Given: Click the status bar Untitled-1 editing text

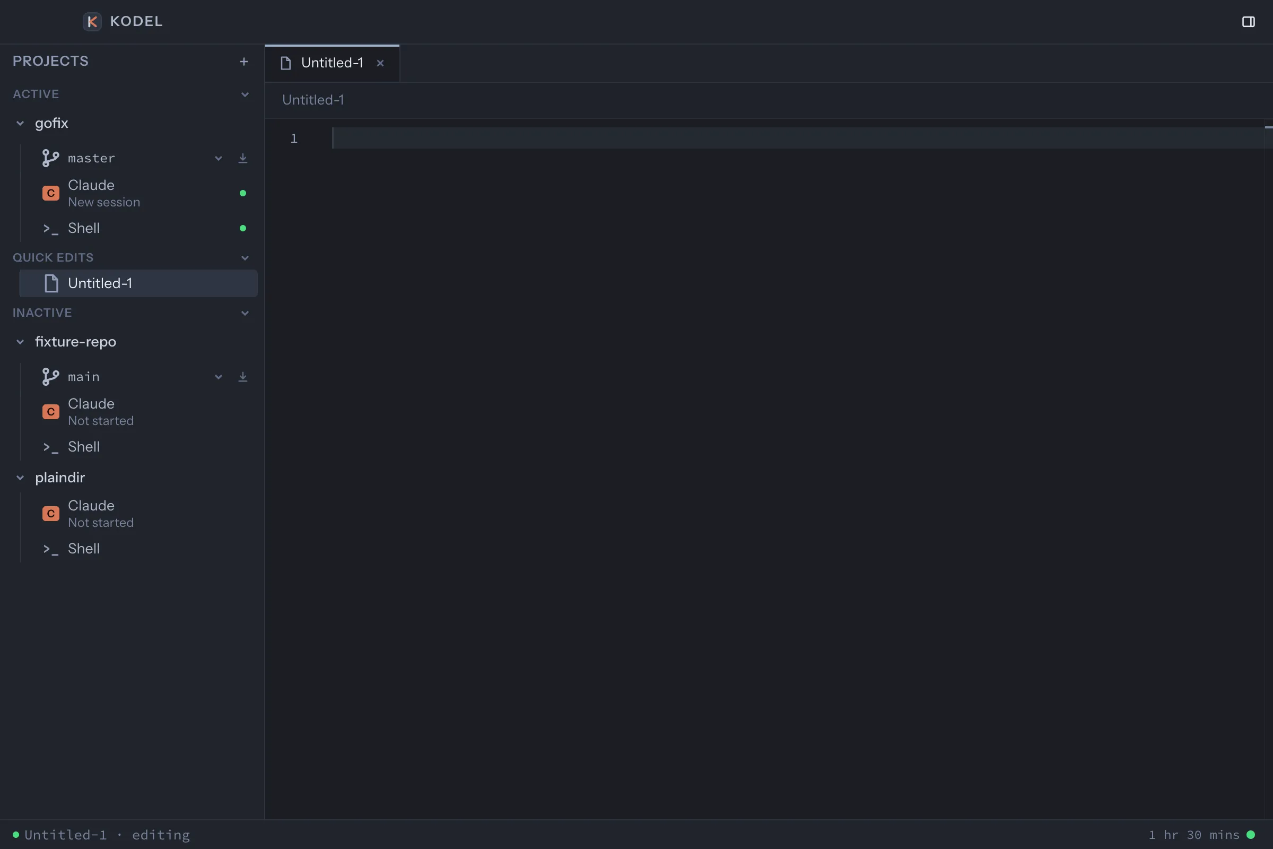Looking at the screenshot, I should pos(107,835).
